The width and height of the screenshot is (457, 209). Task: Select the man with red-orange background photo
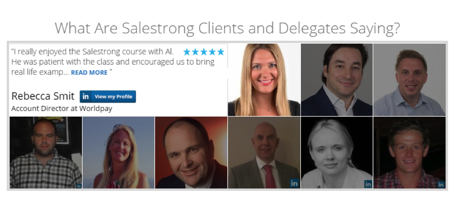(191, 152)
